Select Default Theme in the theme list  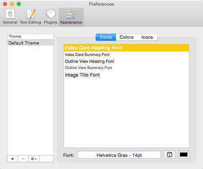tap(31, 43)
